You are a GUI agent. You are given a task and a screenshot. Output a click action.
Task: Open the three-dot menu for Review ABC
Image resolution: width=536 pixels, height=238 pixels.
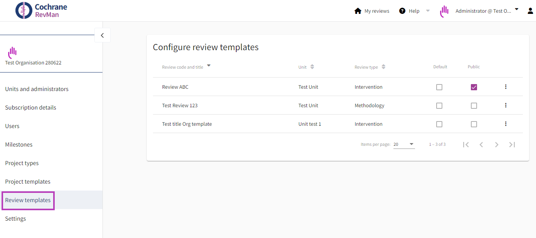coord(506,87)
